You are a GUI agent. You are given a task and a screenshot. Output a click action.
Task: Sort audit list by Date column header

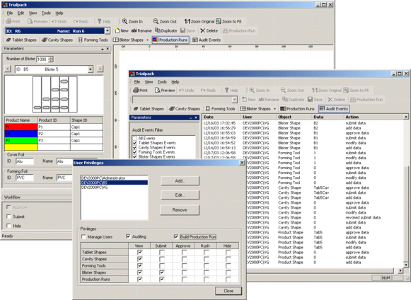point(221,117)
